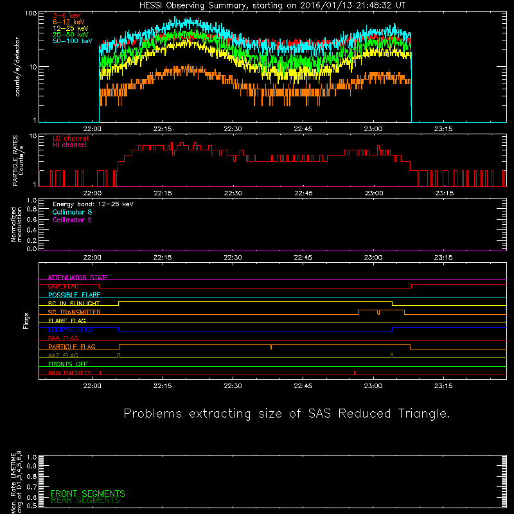The image size is (514, 514).
Task: Click the 22:00 tick label under the flags plot
Action: click(92, 386)
